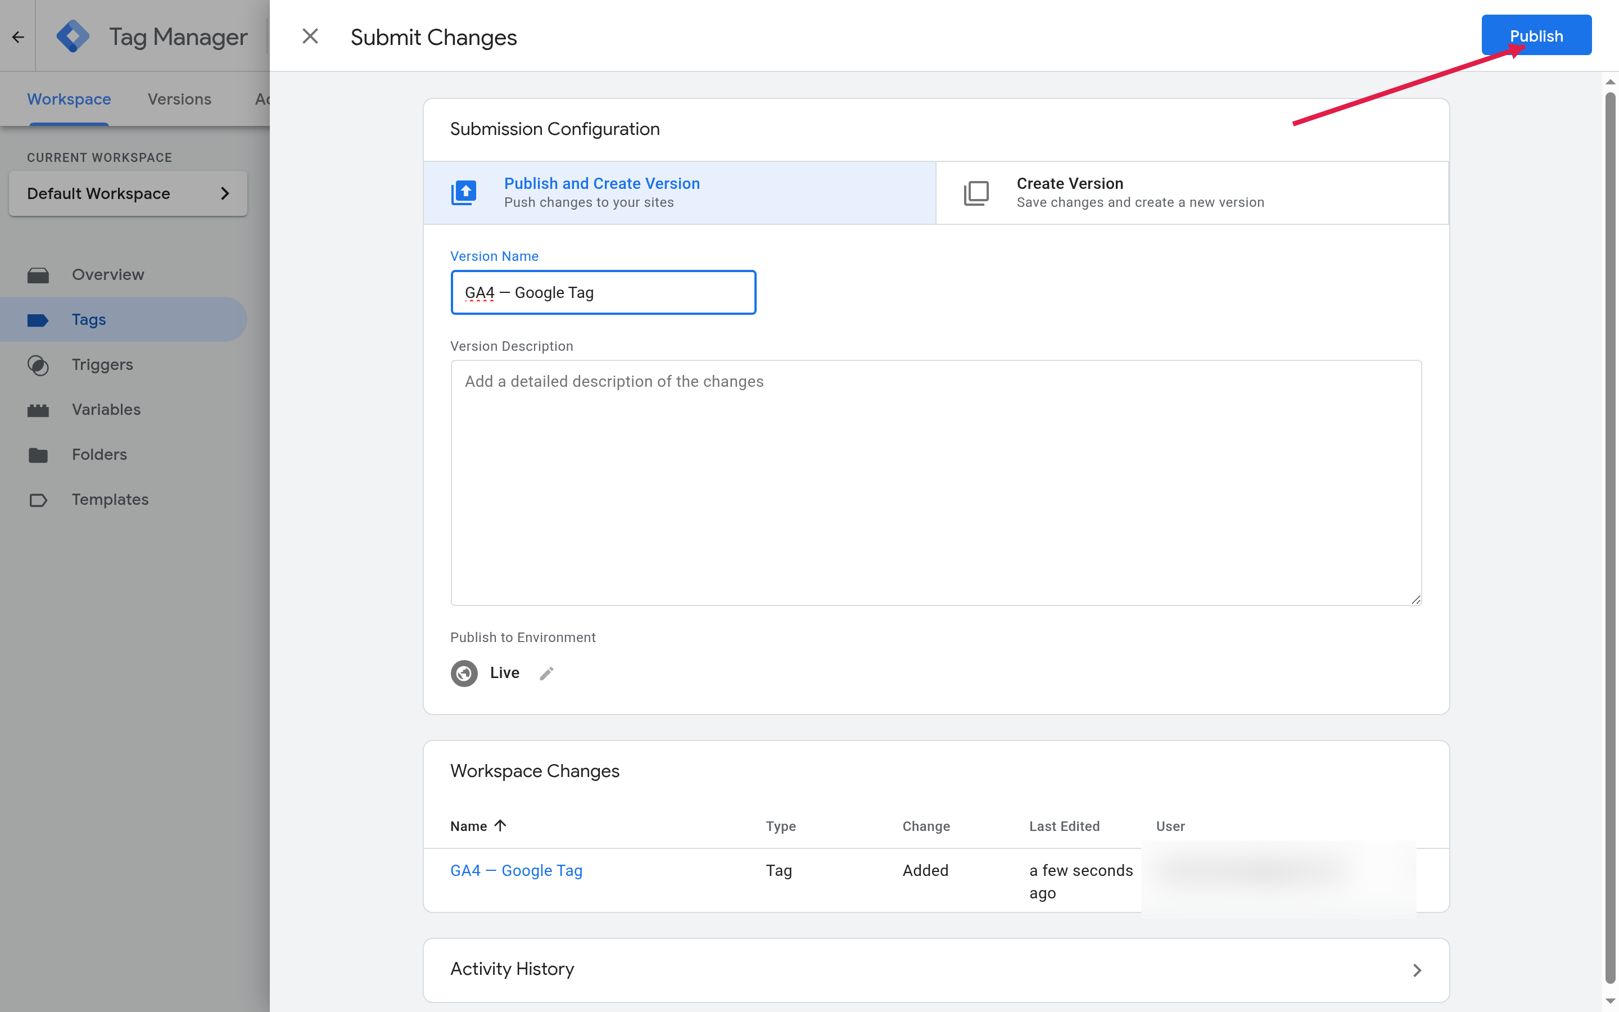Expand the Activity History section
This screenshot has height=1012, width=1619.
point(936,969)
